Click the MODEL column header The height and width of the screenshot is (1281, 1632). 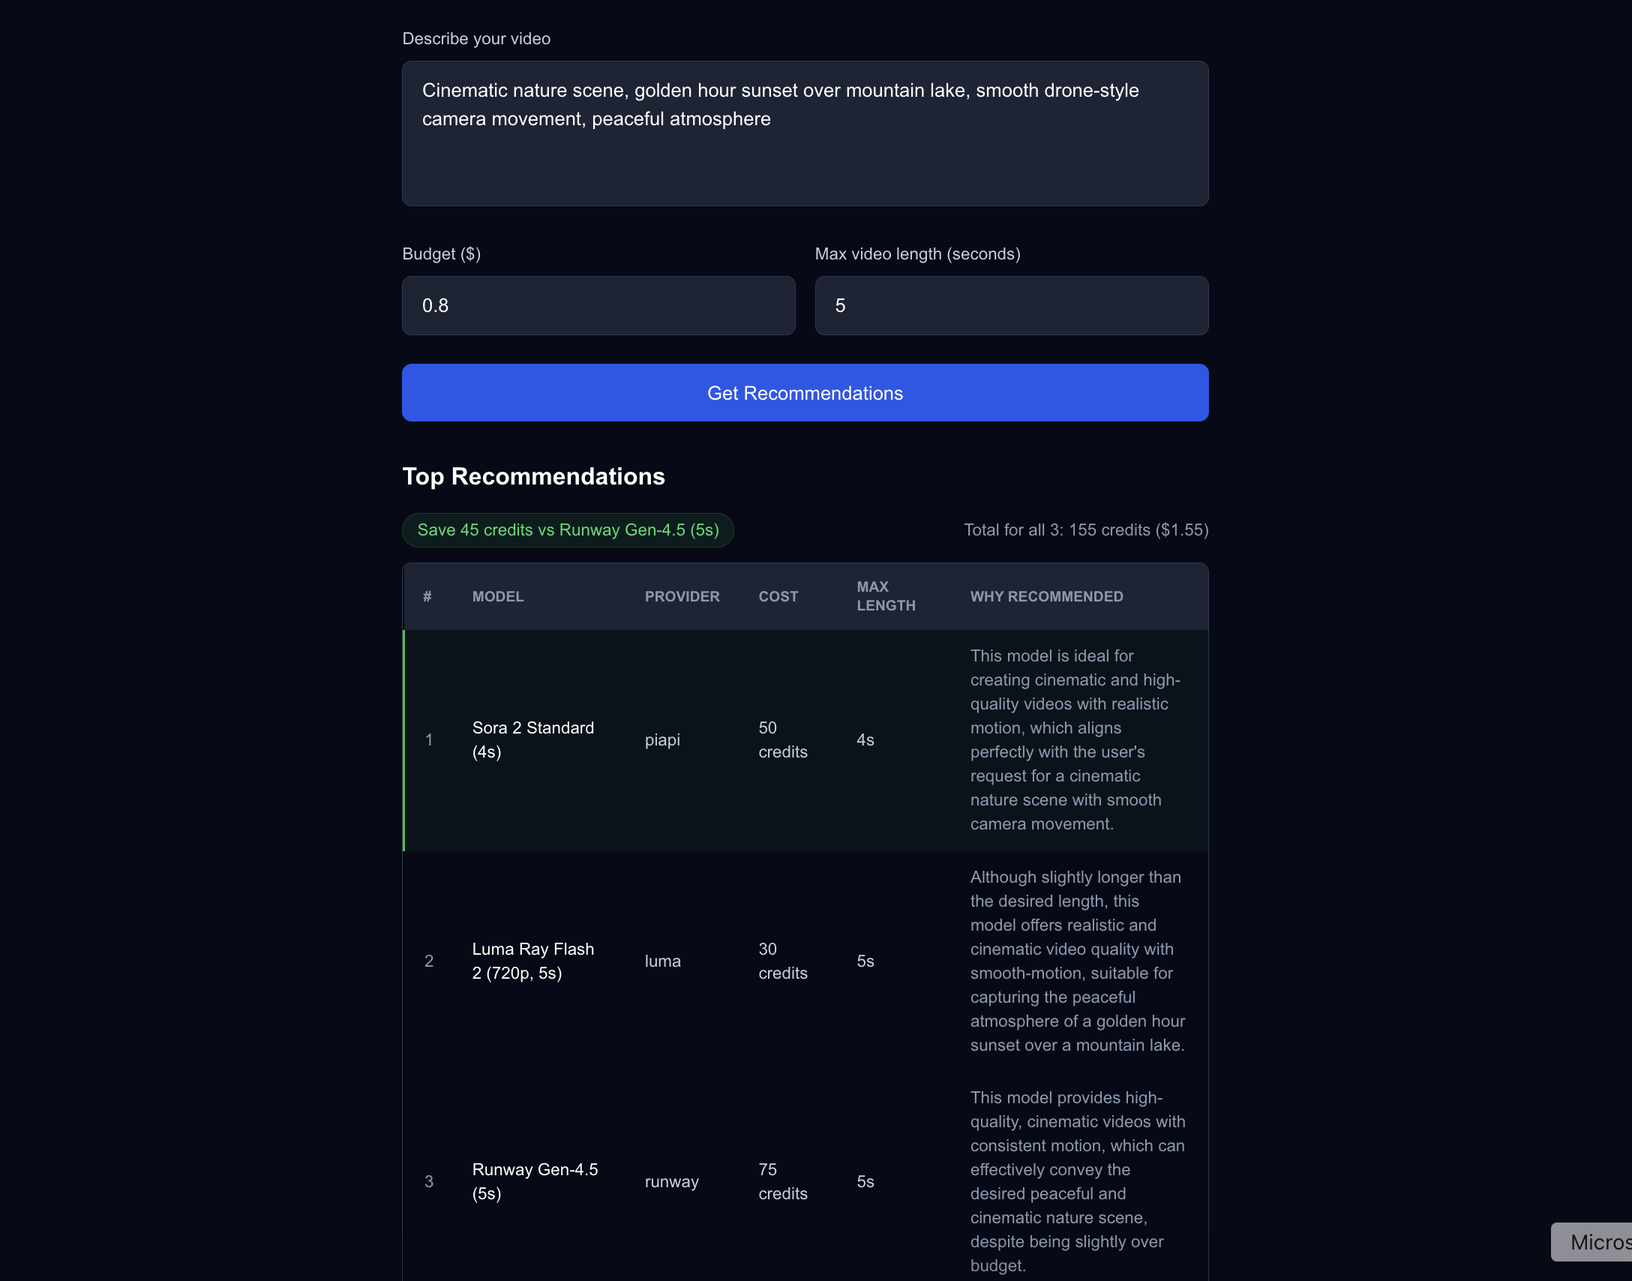497,596
